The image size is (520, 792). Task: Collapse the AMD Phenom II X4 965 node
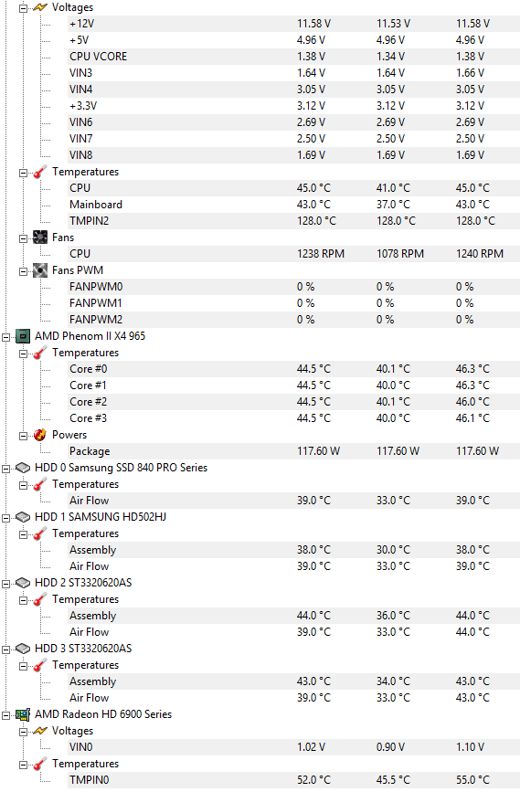click(x=6, y=337)
